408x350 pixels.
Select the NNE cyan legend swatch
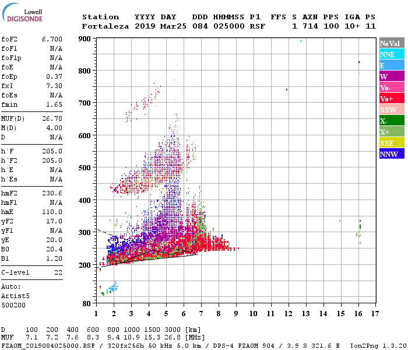click(x=392, y=54)
